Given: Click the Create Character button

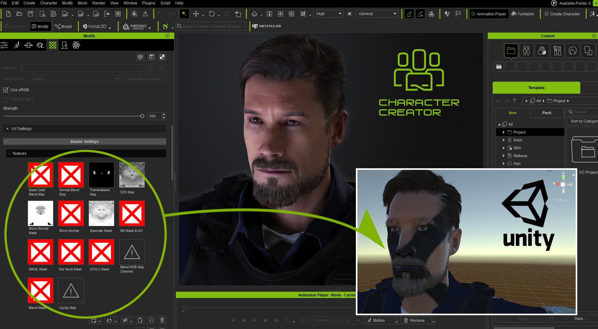Looking at the screenshot, I should tap(562, 14).
